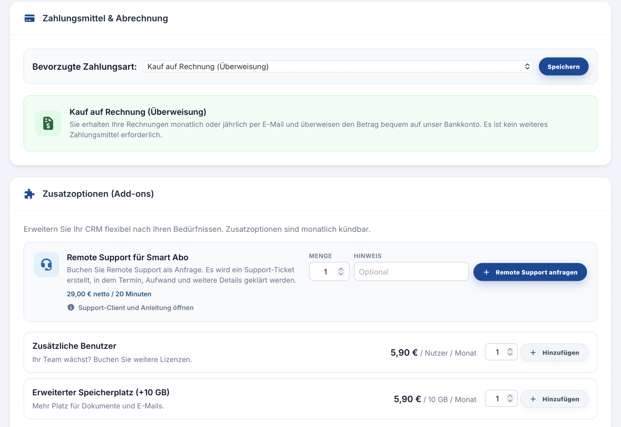Open the Bevorzugte Zahlungsart dropdown
Screen dimensions: 621x427
coord(338,66)
